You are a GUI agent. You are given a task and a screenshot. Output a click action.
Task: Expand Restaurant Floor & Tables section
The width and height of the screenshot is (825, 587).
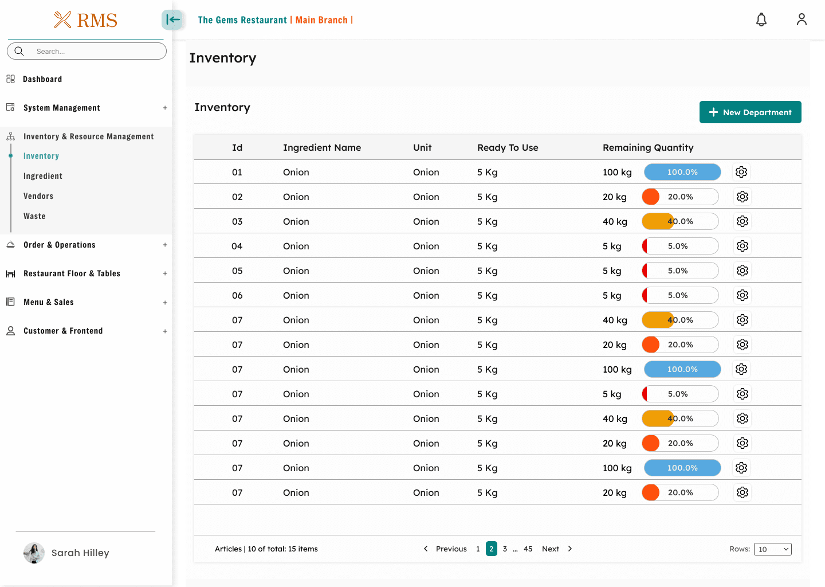tap(164, 273)
